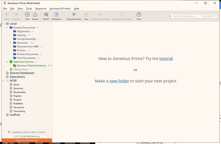Collapse the Local tree node
The width and height of the screenshot is (221, 144).
click(x=4, y=24)
